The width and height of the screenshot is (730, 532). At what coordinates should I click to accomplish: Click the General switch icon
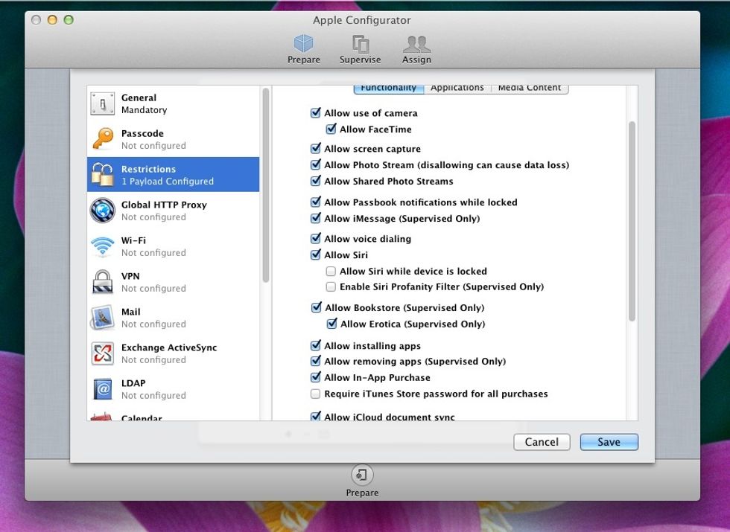[103, 103]
